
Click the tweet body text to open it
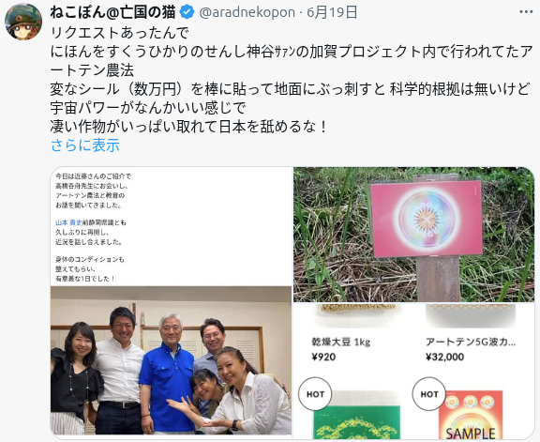click(292, 80)
